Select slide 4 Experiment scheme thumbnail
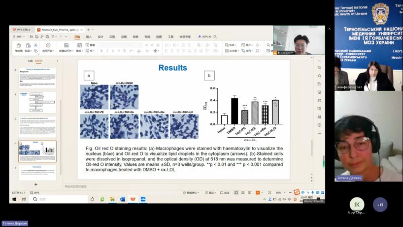Viewport: 403px width, 227px height. point(37,103)
